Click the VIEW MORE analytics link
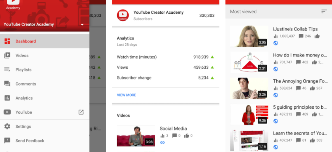Viewport: 332px width, 152px height. pyautogui.click(x=126, y=95)
